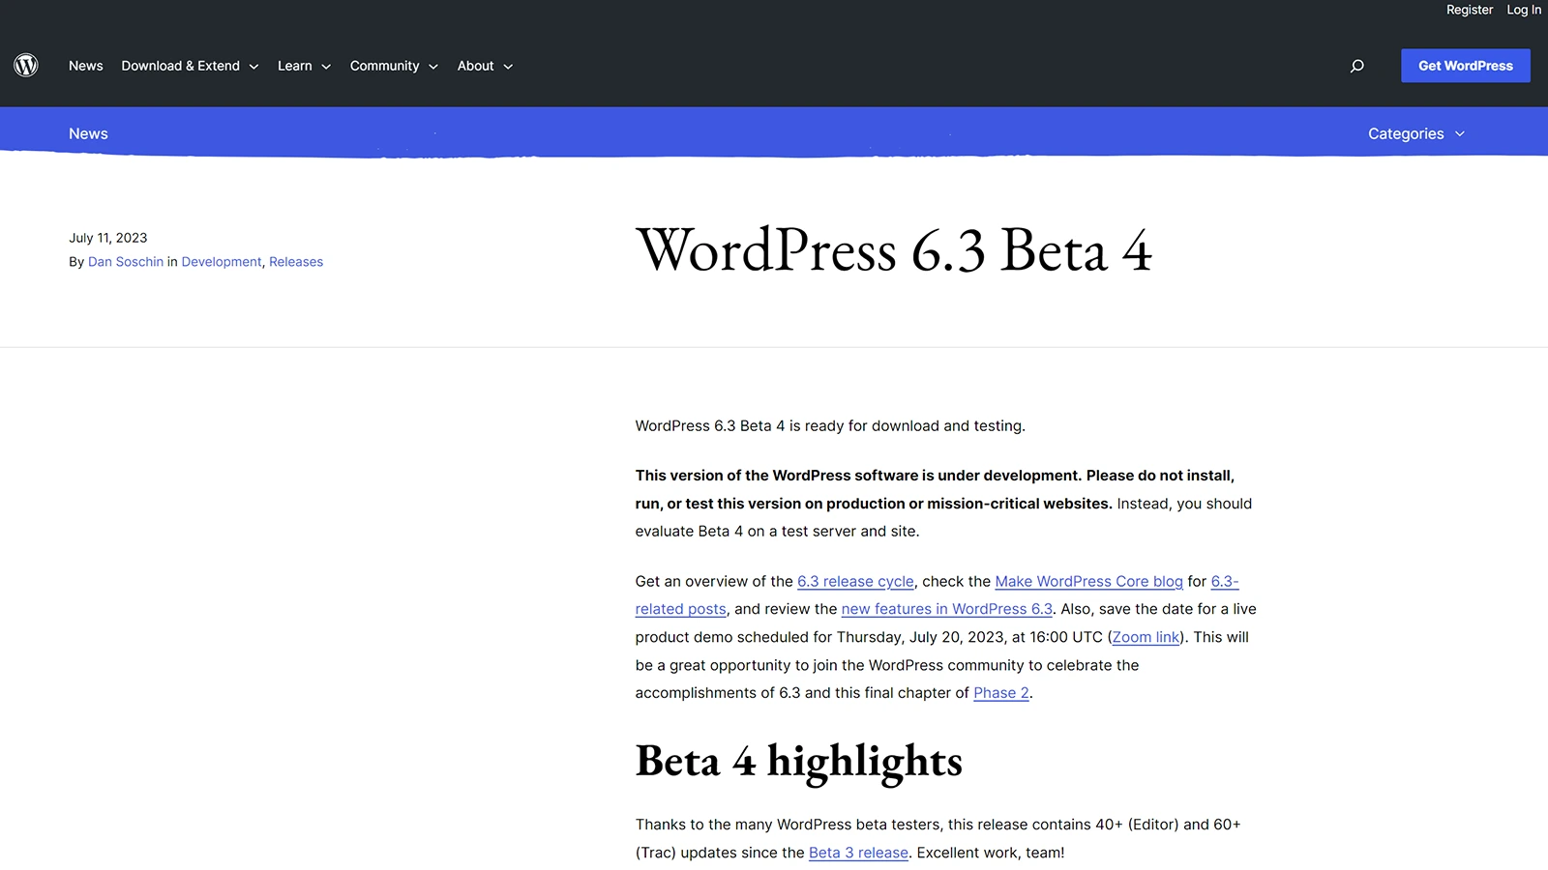Open the Learn dropdown menu
This screenshot has width=1548, height=870.
click(x=304, y=66)
